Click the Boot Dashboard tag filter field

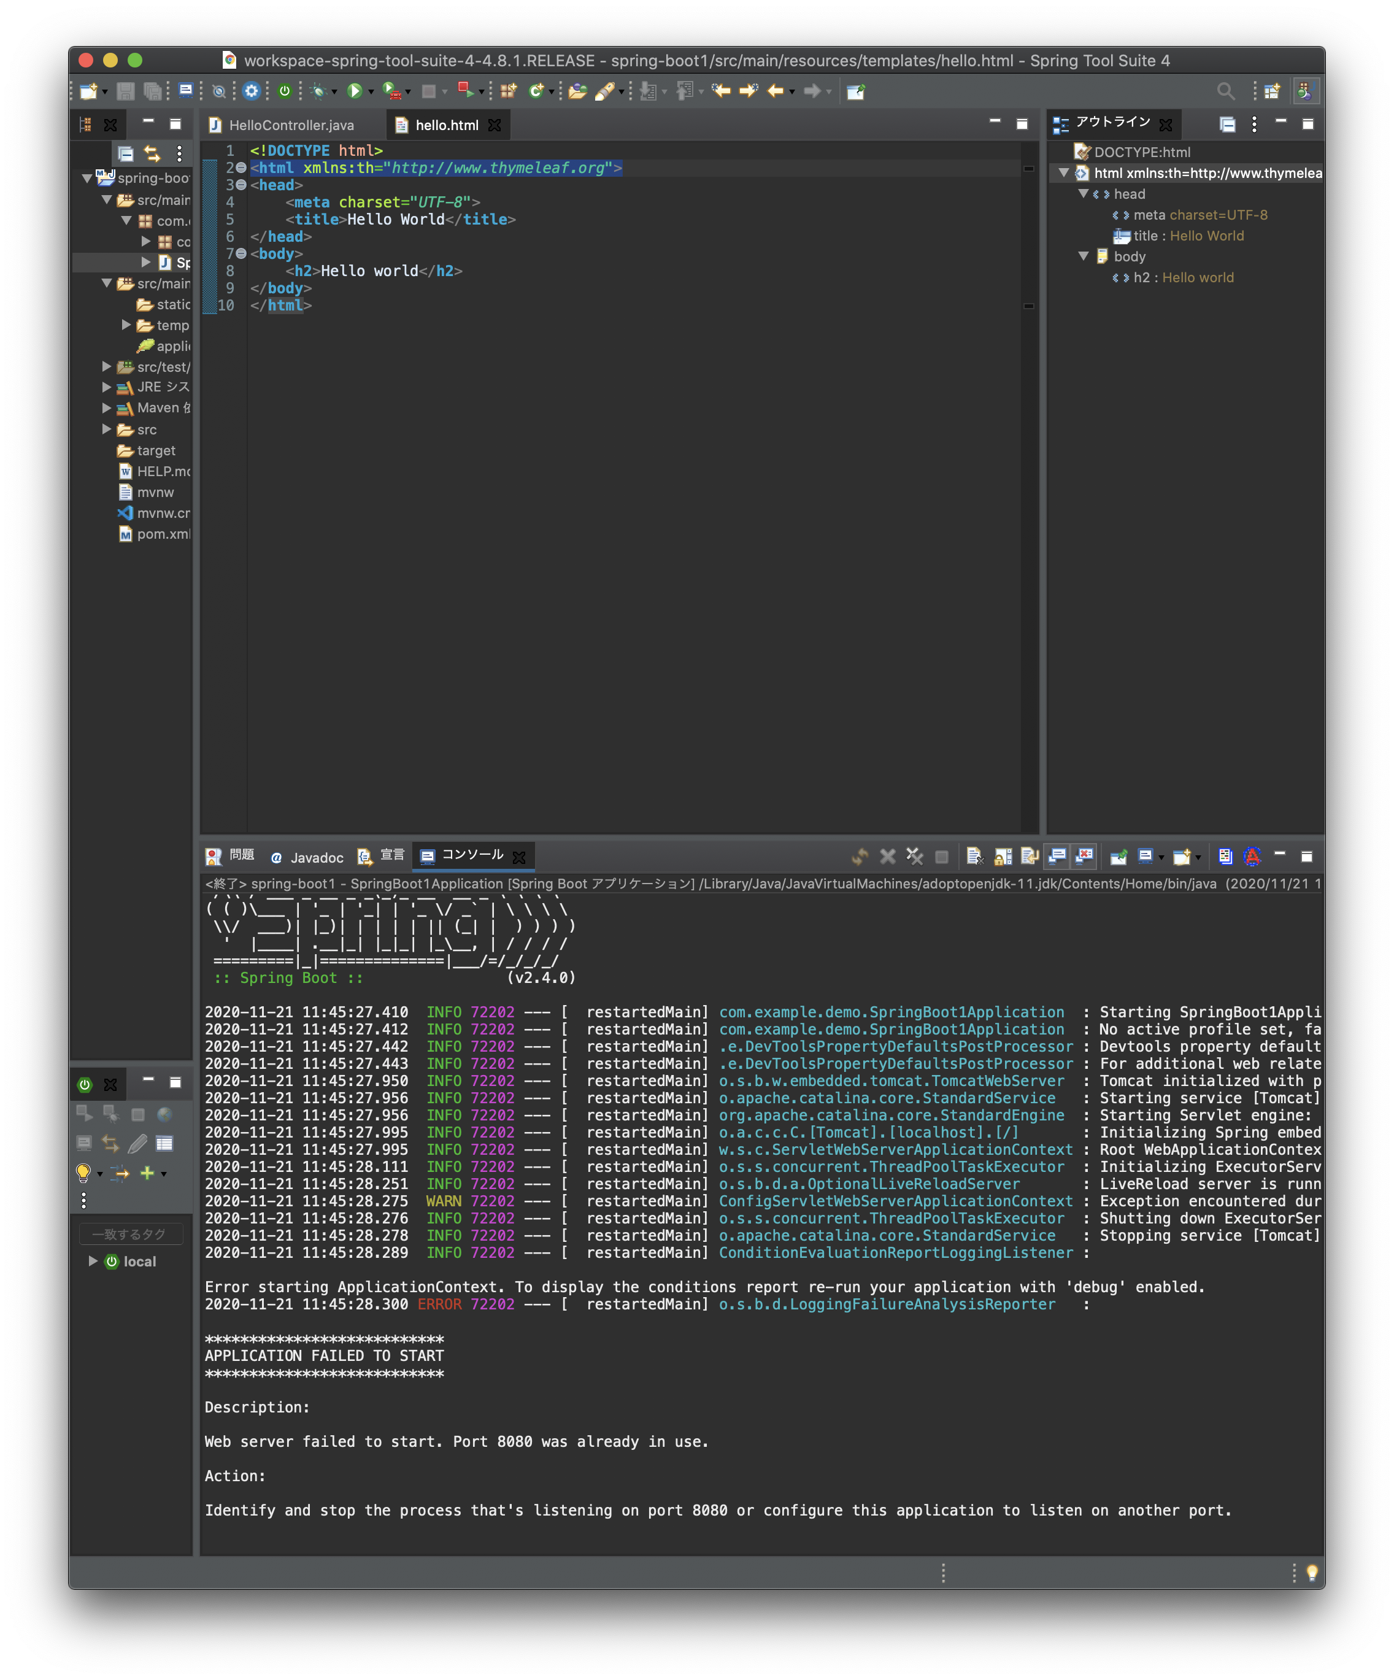coord(130,1235)
